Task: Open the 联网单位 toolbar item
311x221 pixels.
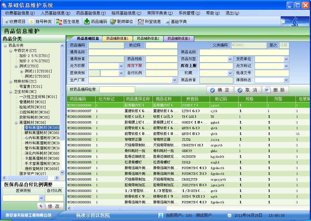Action: pyautogui.click(x=121, y=22)
